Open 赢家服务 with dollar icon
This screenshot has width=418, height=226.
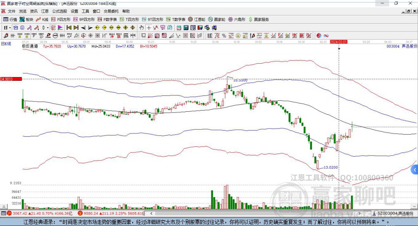tap(258, 20)
